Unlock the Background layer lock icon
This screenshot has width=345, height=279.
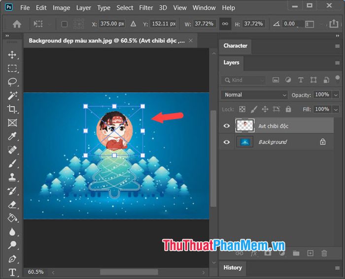click(322, 142)
